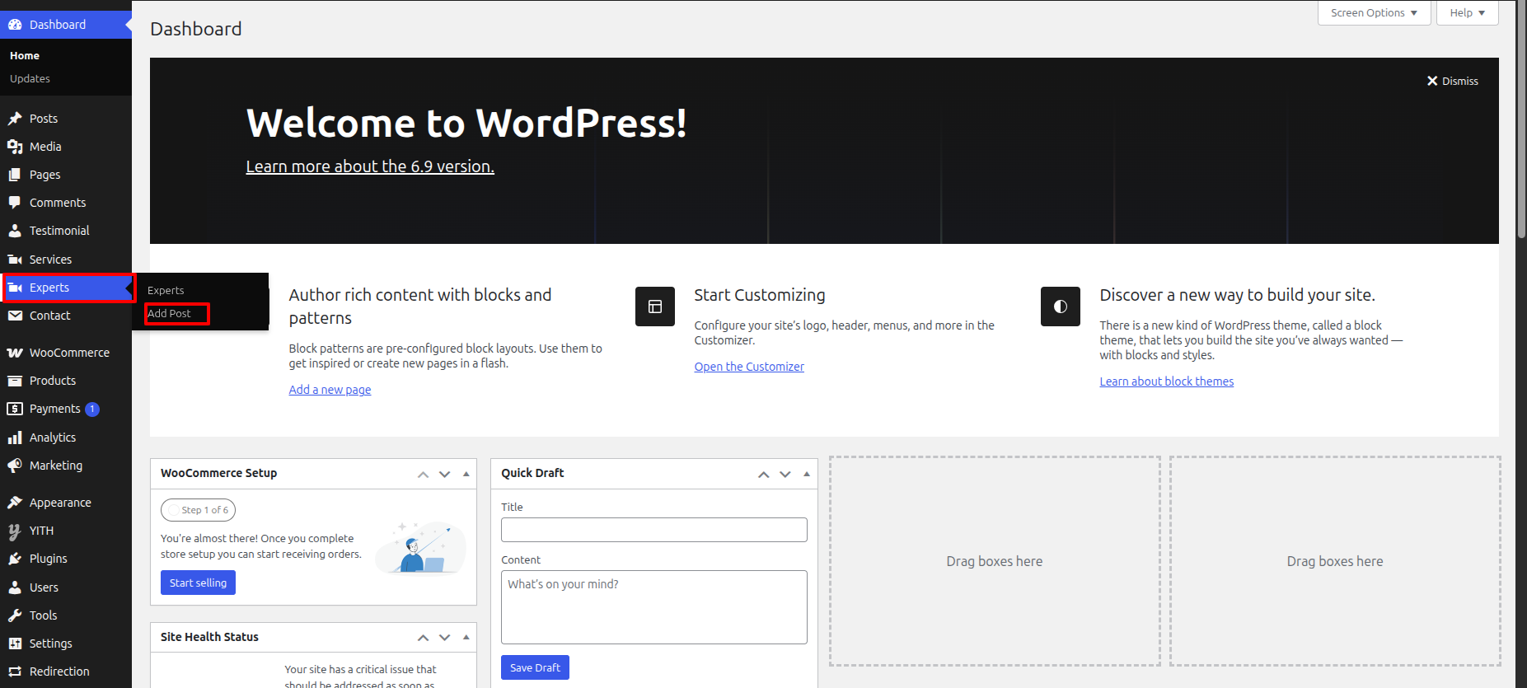Viewport: 1527px width, 688px height.
Task: Click the Analytics bar chart icon
Action: (x=15, y=438)
